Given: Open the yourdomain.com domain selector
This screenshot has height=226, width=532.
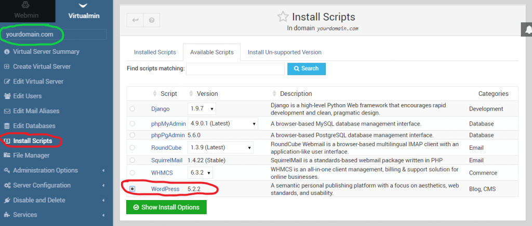Looking at the screenshot, I should tap(54, 34).
